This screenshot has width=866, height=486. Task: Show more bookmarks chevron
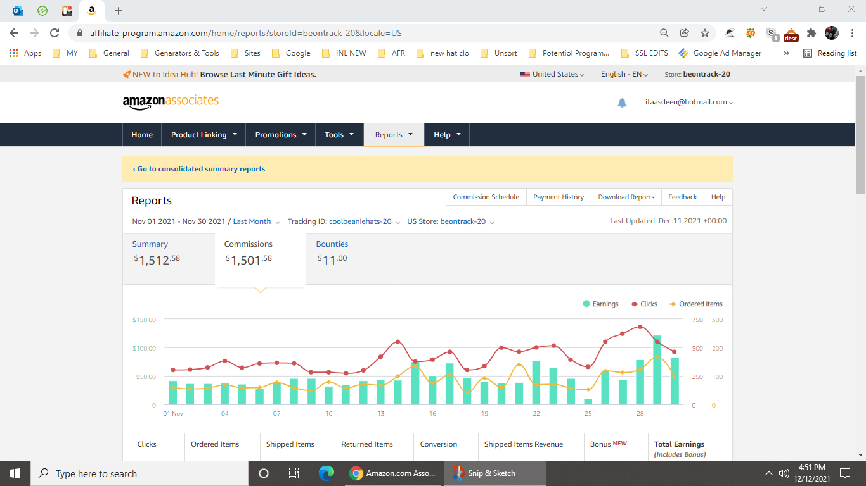click(x=786, y=53)
